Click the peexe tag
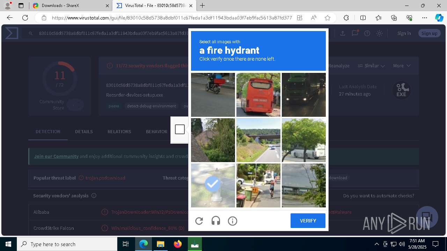447x251 pixels. pos(114,106)
